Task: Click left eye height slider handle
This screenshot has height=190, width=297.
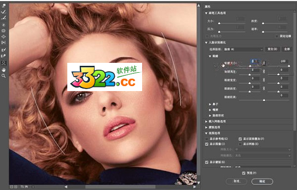Action: pyautogui.click(x=249, y=75)
